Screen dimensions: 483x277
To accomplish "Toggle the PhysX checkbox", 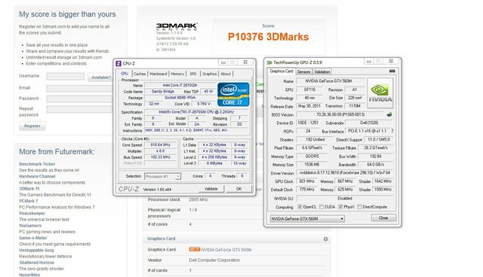I will pyautogui.click(x=340, y=207).
